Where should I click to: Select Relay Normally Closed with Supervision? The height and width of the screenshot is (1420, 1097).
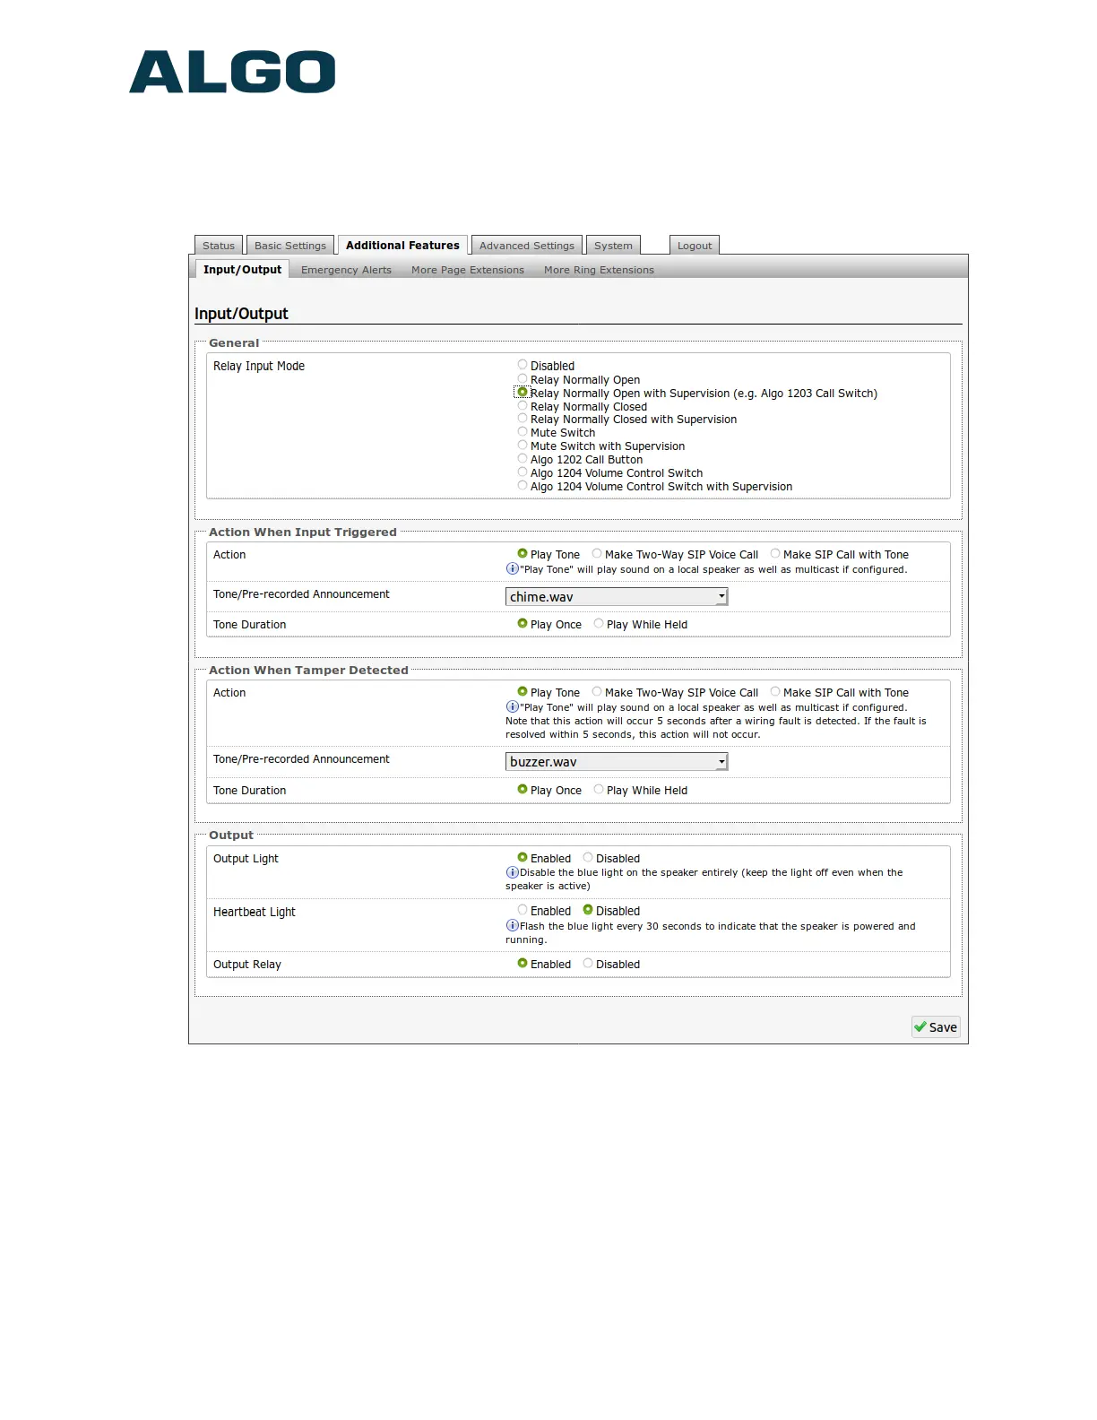coord(523,418)
